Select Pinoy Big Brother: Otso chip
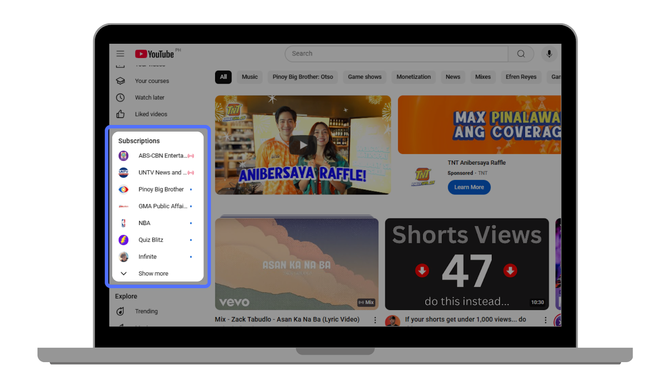 [x=303, y=77]
